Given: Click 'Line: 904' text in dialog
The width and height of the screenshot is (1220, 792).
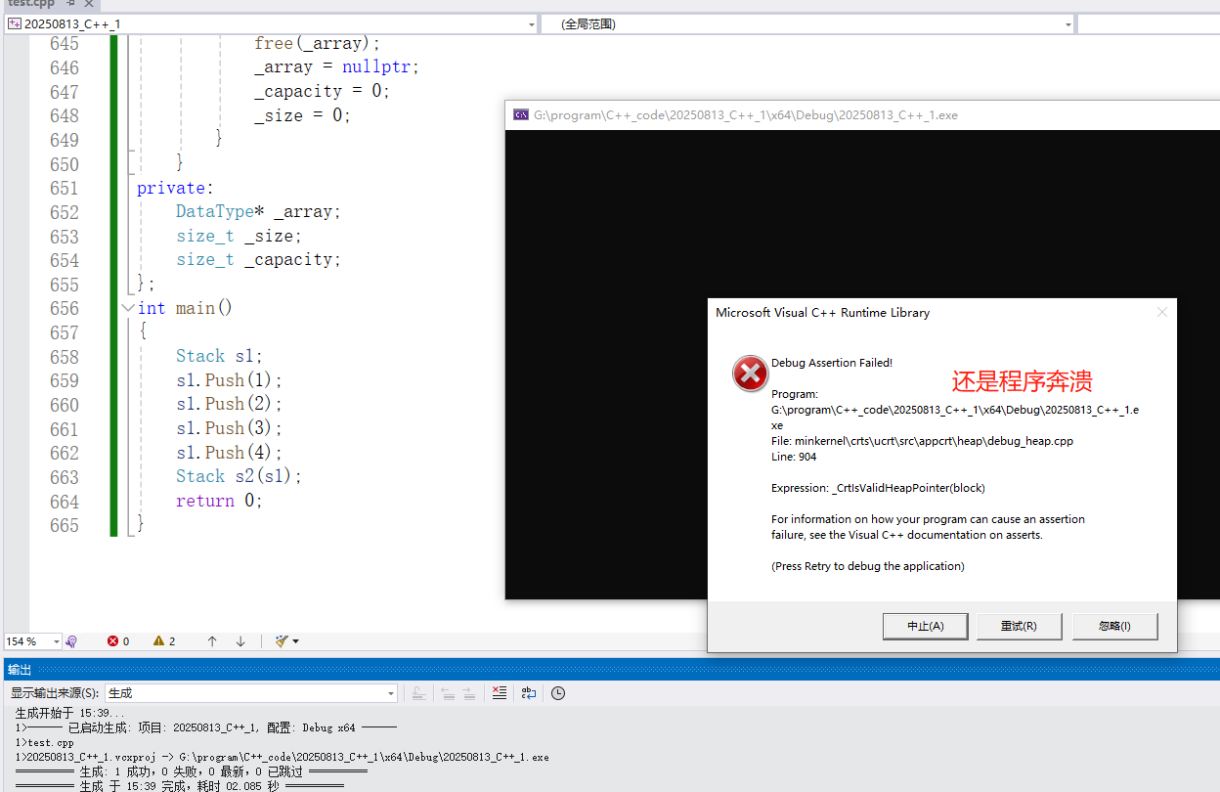Looking at the screenshot, I should click(x=794, y=457).
